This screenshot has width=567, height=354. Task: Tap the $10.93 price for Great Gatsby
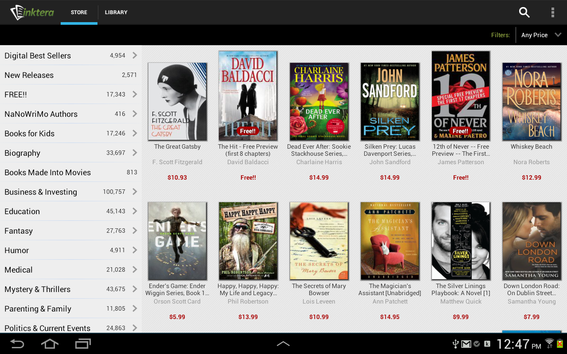177,177
